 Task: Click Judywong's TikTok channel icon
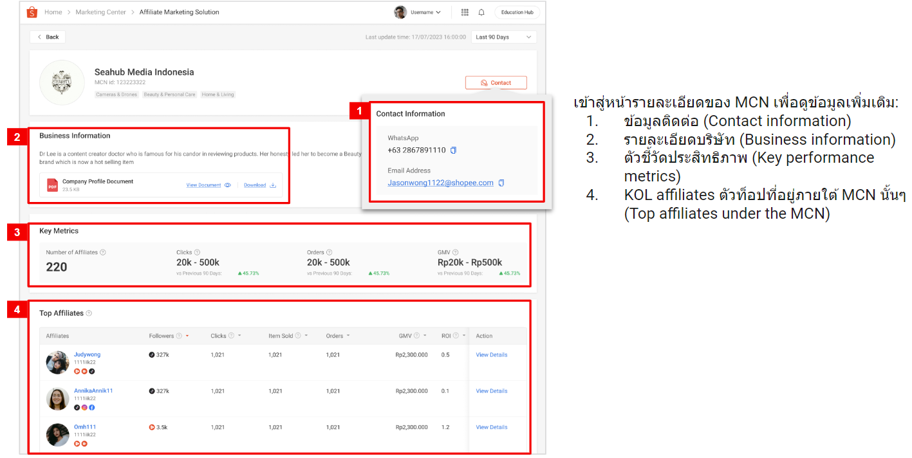point(91,371)
